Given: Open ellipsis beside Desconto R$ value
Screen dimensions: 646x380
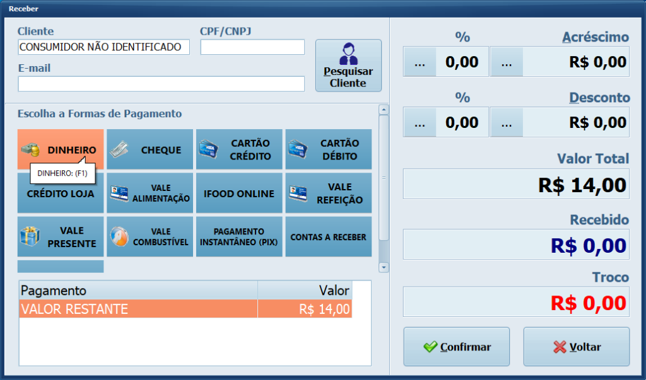Looking at the screenshot, I should point(507,123).
